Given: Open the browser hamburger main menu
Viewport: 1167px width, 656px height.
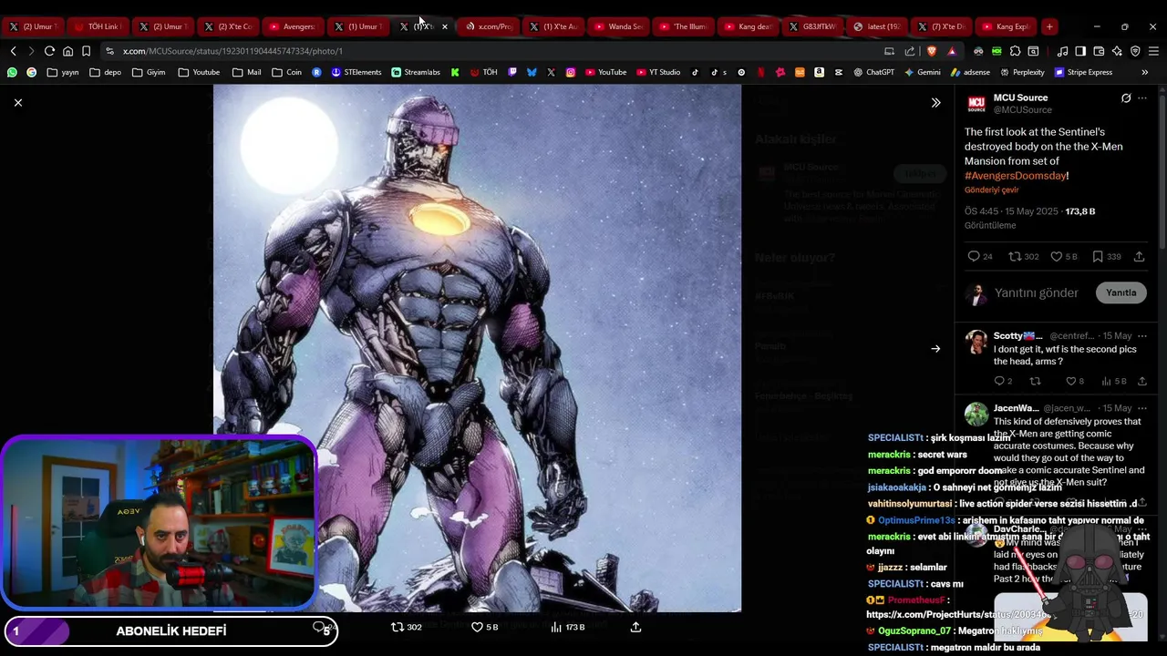Looking at the screenshot, I should [1153, 51].
